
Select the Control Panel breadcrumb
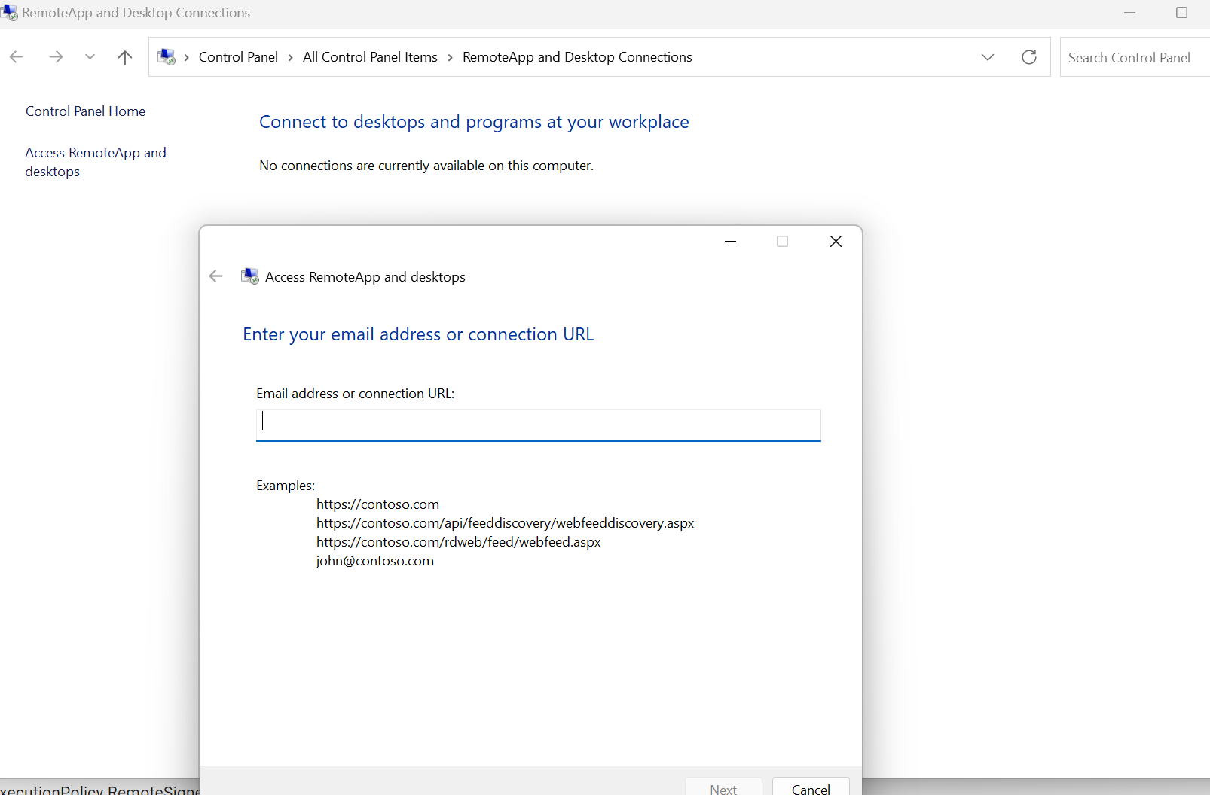pyautogui.click(x=238, y=57)
